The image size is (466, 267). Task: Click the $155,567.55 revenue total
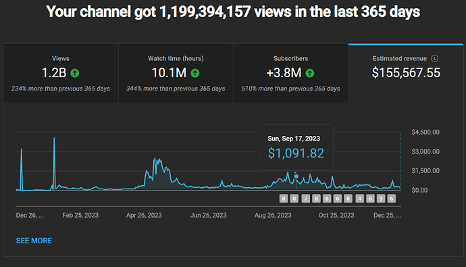(406, 73)
